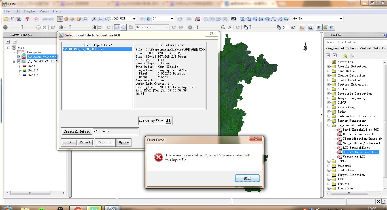Image resolution: width=387 pixels, height=210 pixels.
Task: Click the clipboard paste icon in toolbar
Action: 12,19
